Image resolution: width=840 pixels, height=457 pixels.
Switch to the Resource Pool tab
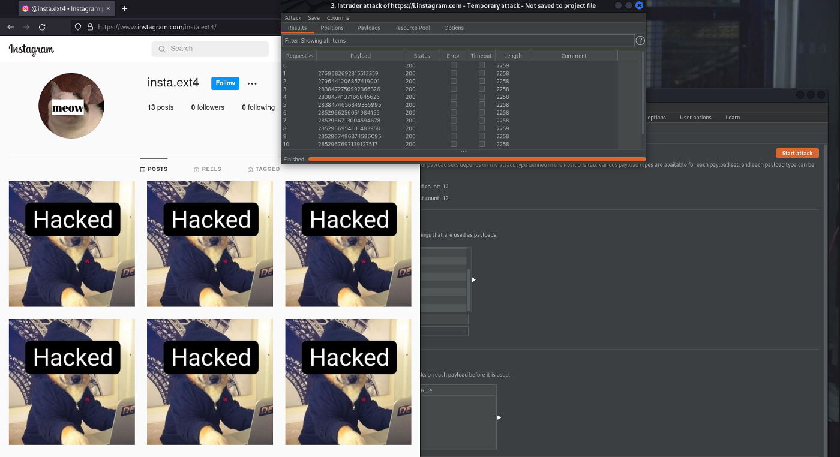412,28
